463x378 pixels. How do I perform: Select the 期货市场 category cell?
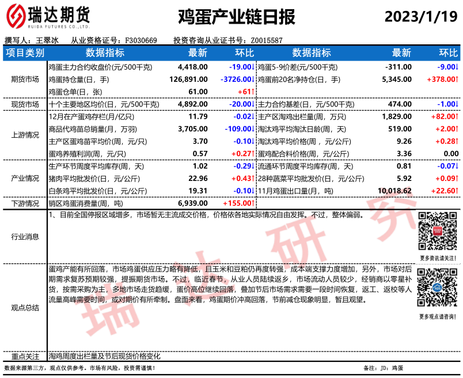(25, 79)
